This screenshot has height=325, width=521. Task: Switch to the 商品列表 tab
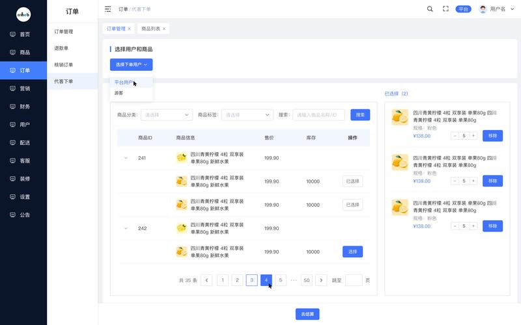click(x=150, y=29)
